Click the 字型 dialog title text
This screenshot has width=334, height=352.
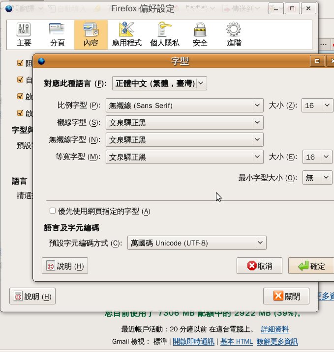180,61
